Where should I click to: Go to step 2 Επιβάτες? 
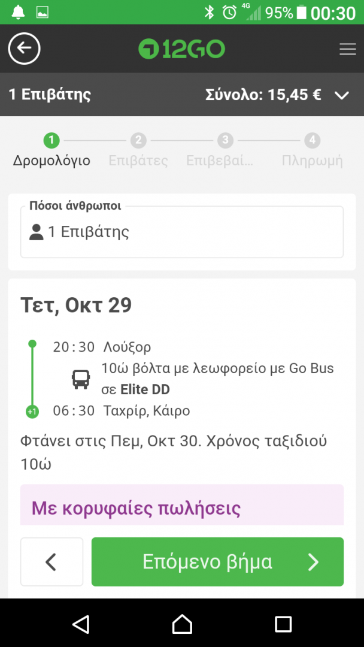(x=138, y=150)
